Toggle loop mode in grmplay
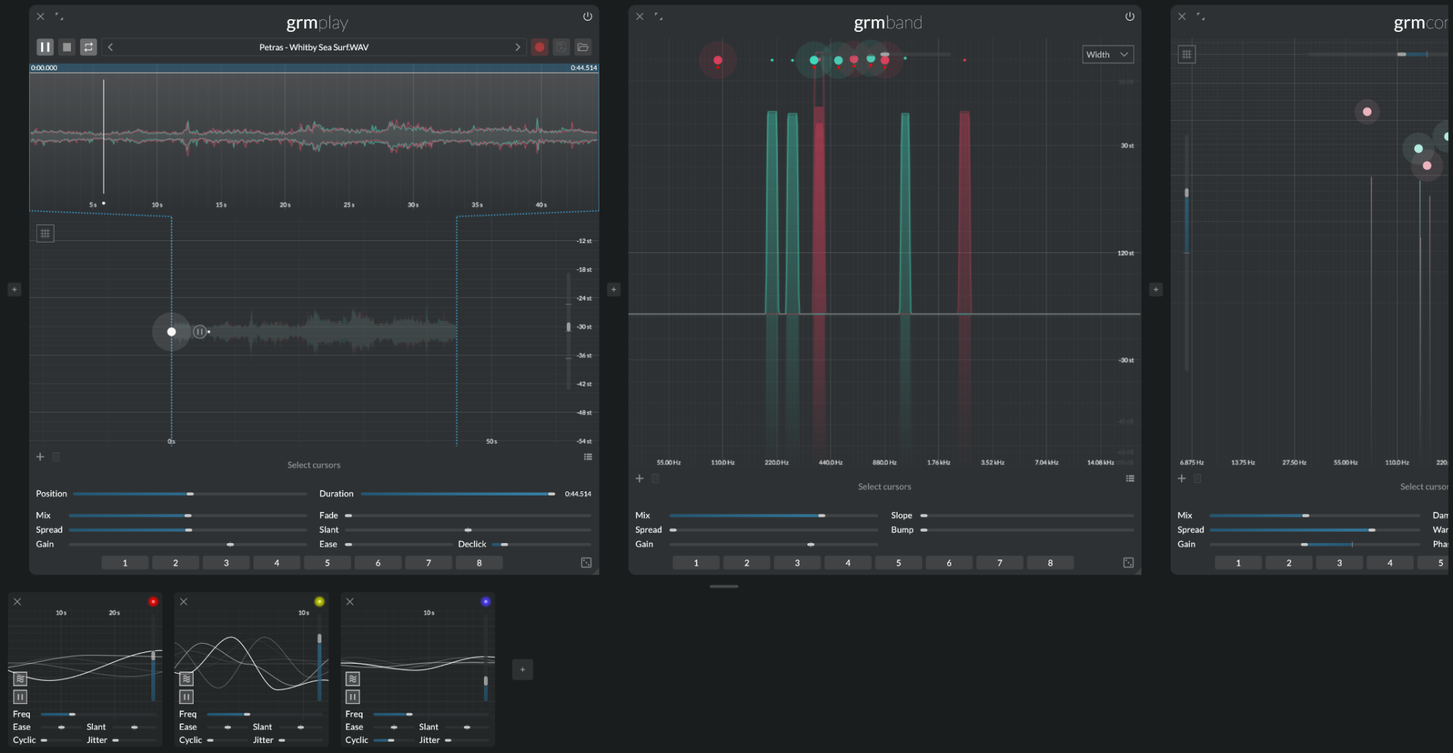 pos(89,47)
